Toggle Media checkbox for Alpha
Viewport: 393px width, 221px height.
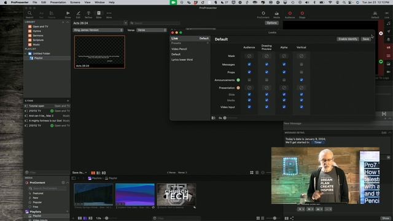pyautogui.click(x=284, y=101)
